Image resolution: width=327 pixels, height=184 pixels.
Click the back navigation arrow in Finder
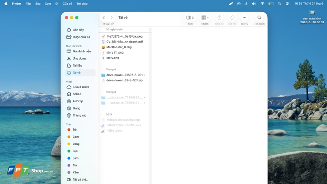point(104,18)
